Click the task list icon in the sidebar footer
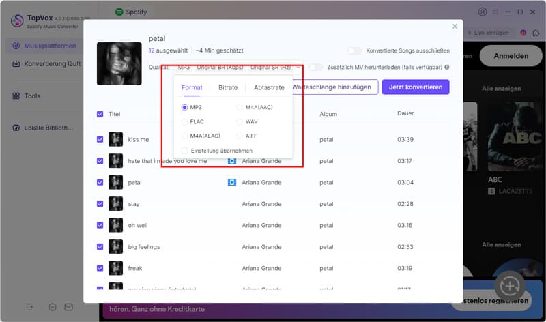The image size is (546, 322). tap(29, 307)
